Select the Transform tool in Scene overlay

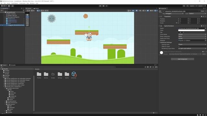[x=27, y=25]
